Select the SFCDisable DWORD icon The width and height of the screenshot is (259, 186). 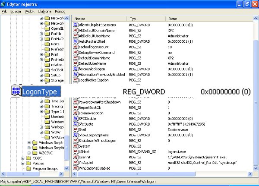(x=76, y=118)
